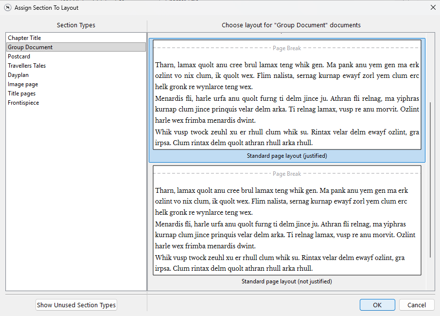This screenshot has height=316, width=440.
Task: Choose the Frontispiece section type
Action: coord(23,103)
